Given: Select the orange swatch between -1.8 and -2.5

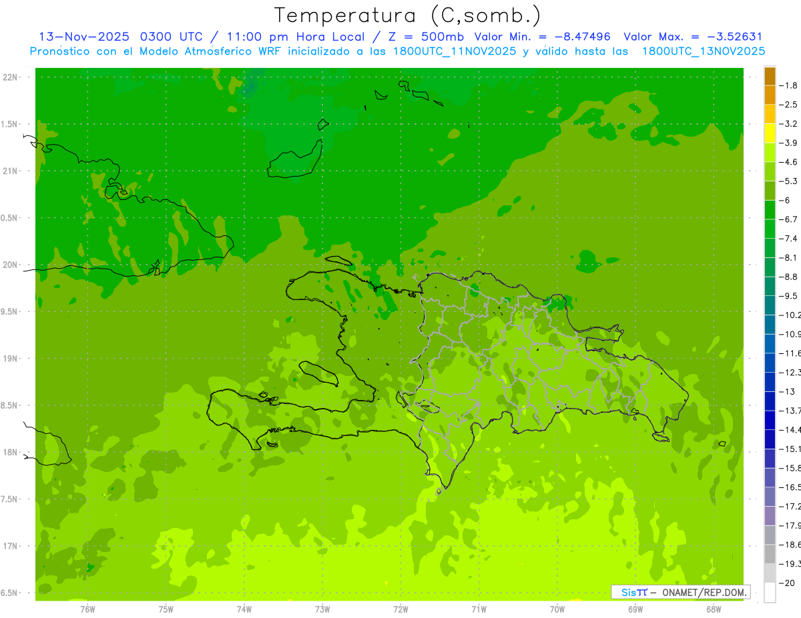Looking at the screenshot, I should (x=770, y=95).
